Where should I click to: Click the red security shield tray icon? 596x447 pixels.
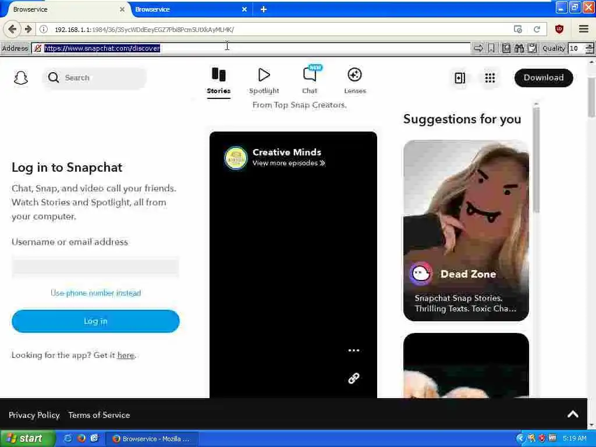542,439
